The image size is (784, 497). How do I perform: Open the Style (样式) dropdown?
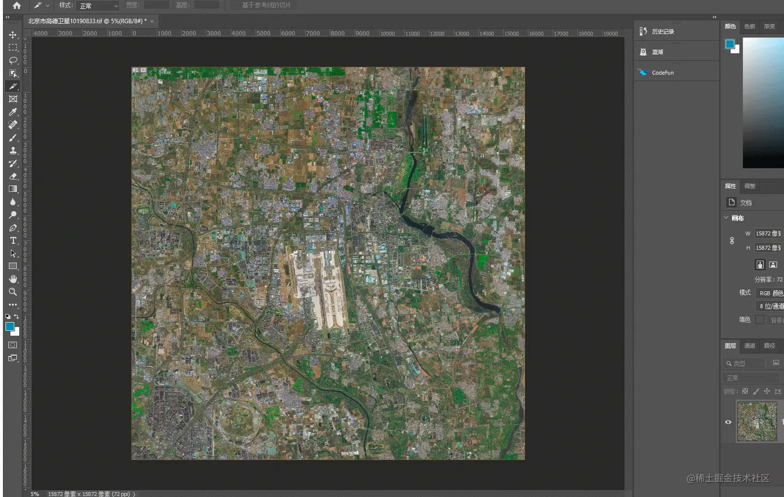[98, 6]
